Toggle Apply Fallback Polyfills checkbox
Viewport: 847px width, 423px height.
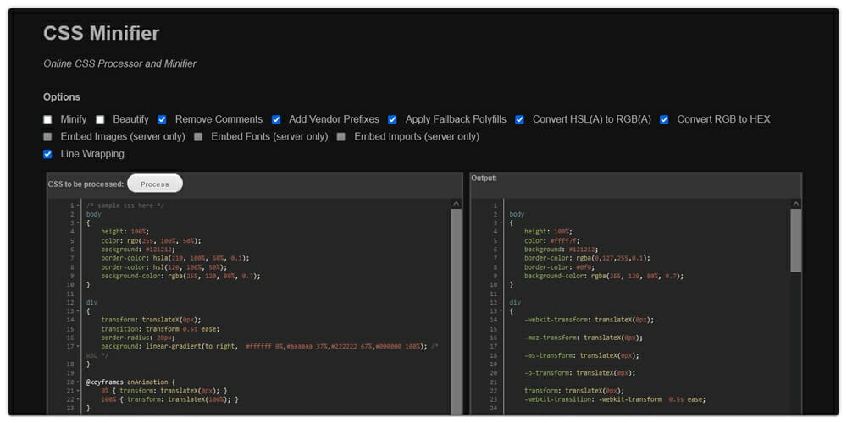tap(393, 119)
